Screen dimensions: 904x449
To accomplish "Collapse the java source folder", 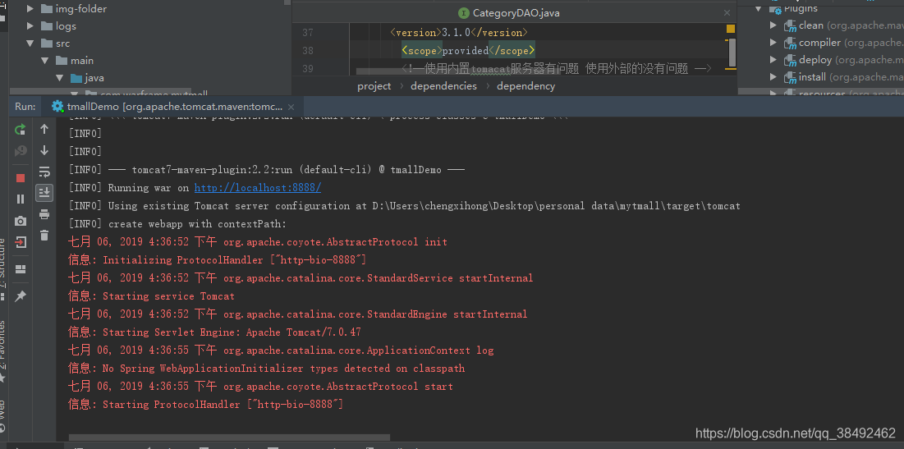I will [x=59, y=78].
